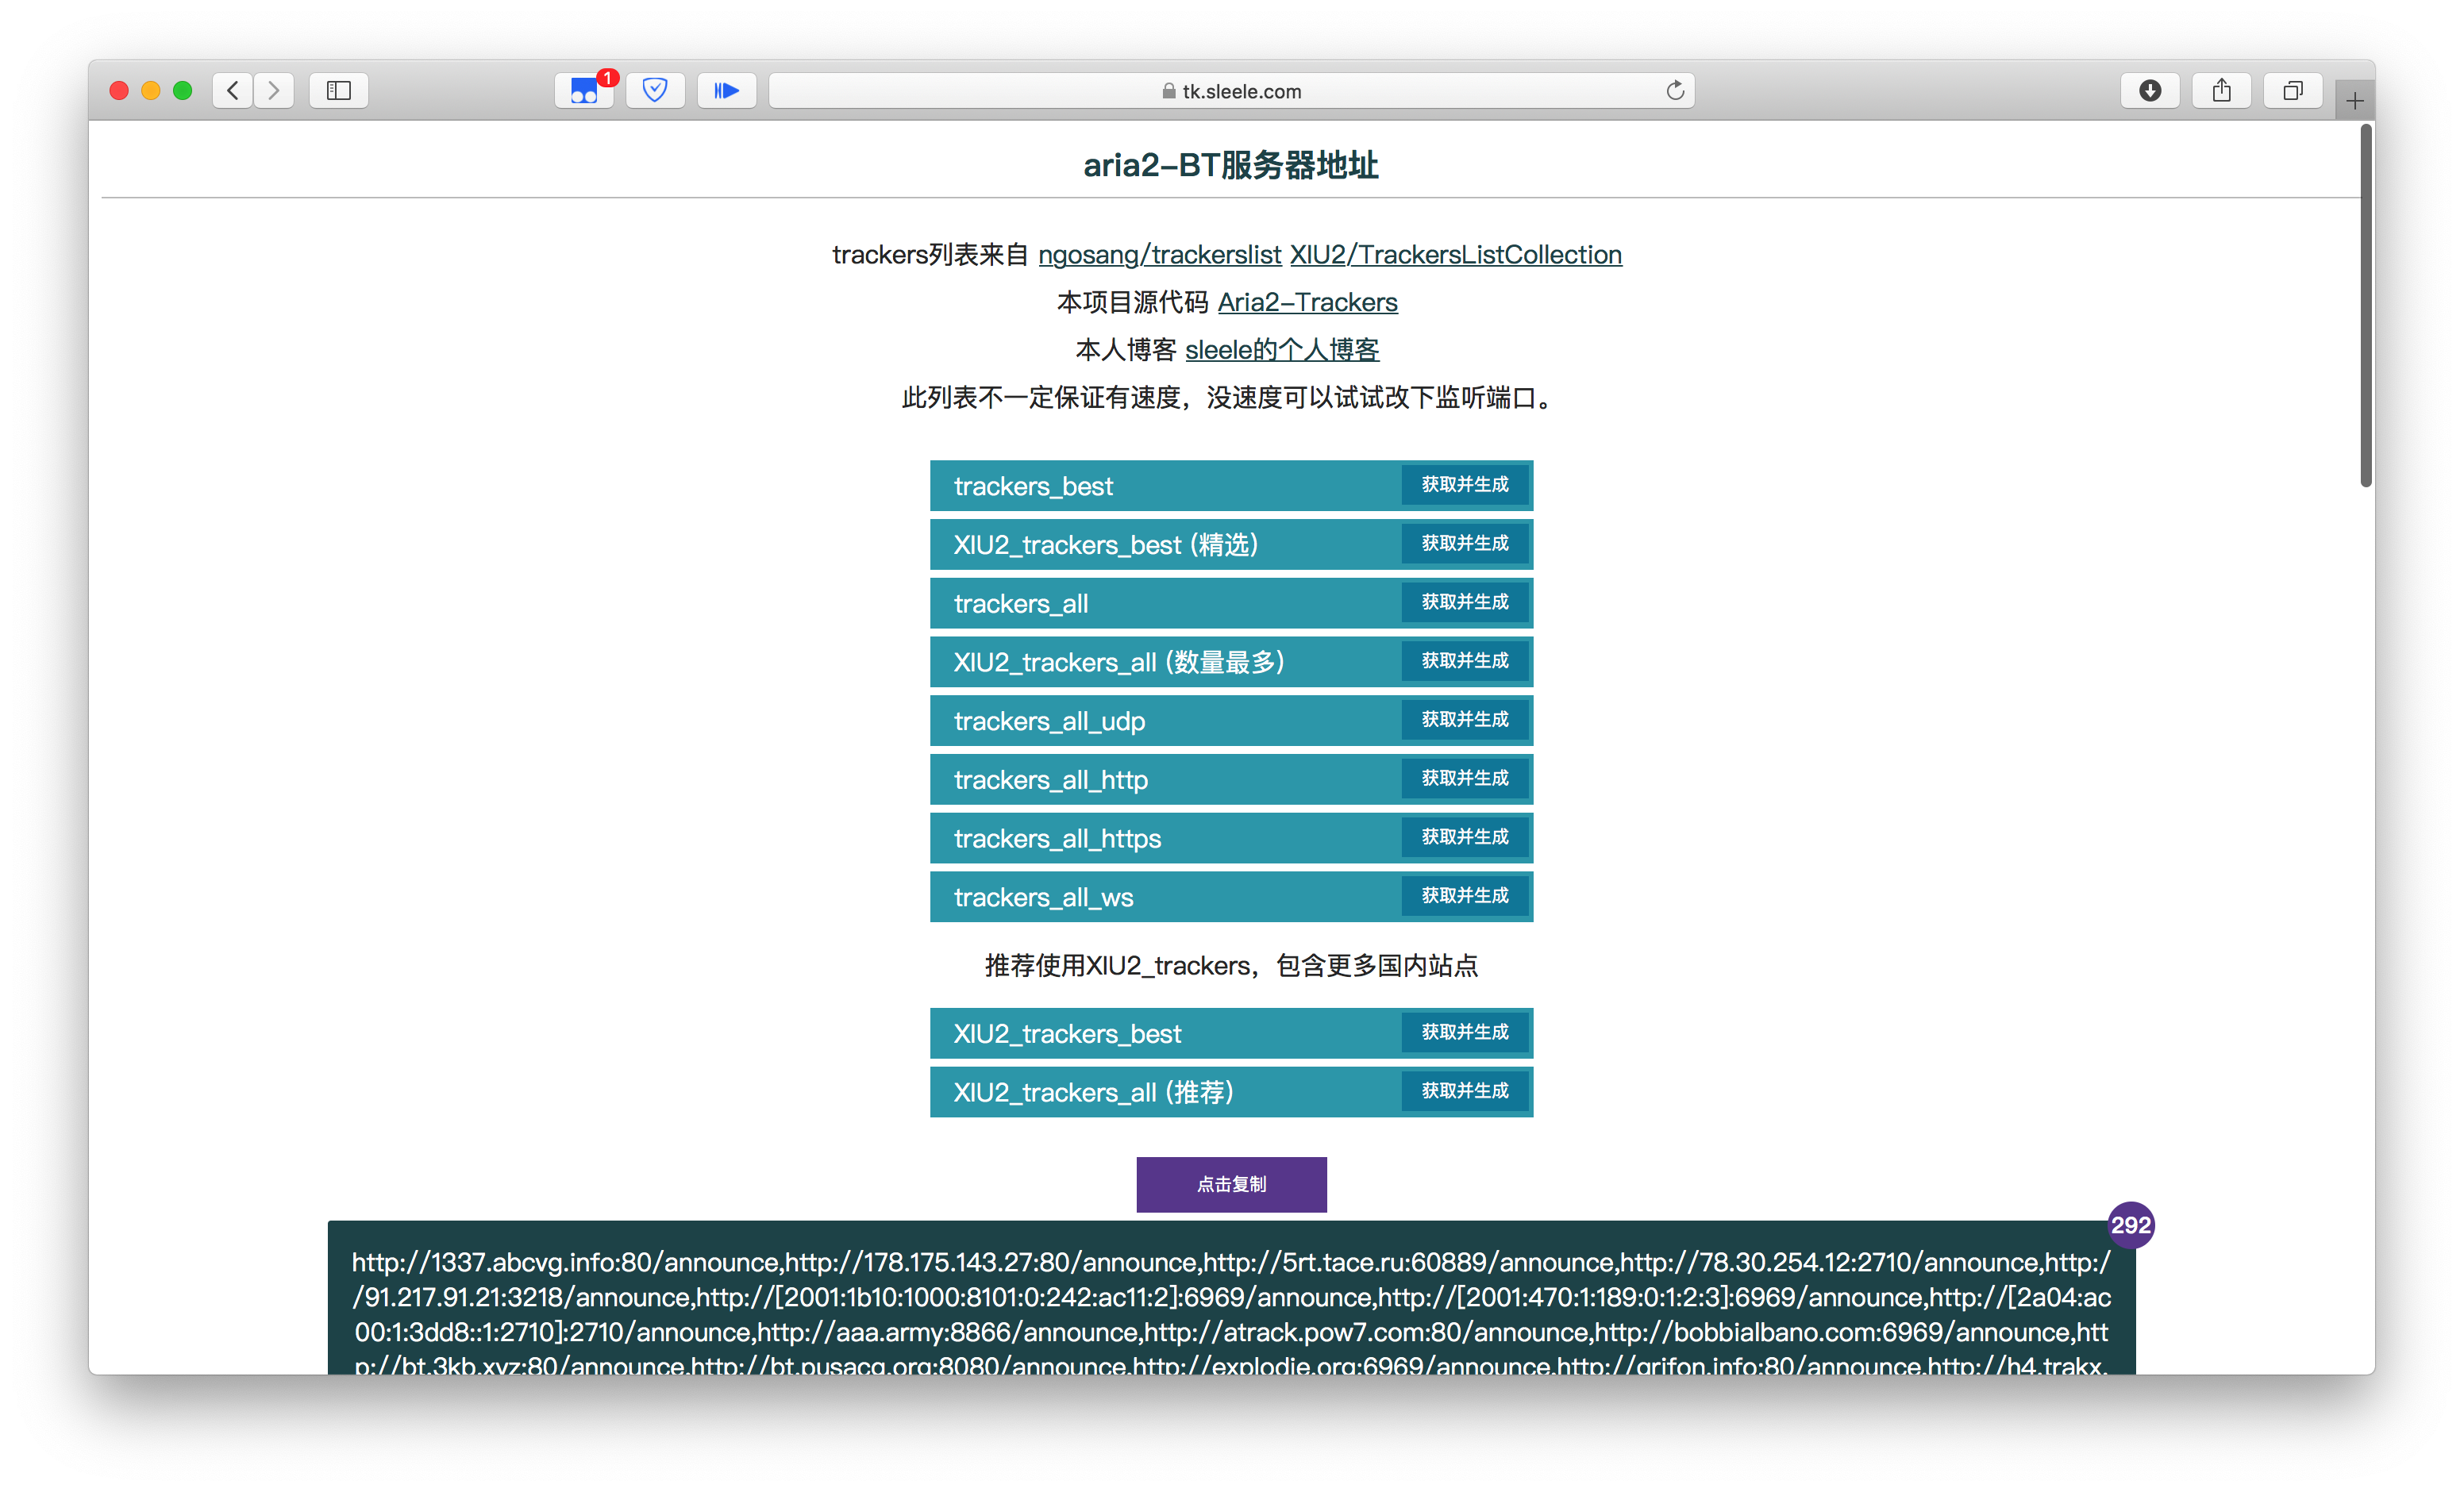The width and height of the screenshot is (2464, 1492).
Task: Visit the sleele的个人博客 blog link
Action: point(1283,349)
